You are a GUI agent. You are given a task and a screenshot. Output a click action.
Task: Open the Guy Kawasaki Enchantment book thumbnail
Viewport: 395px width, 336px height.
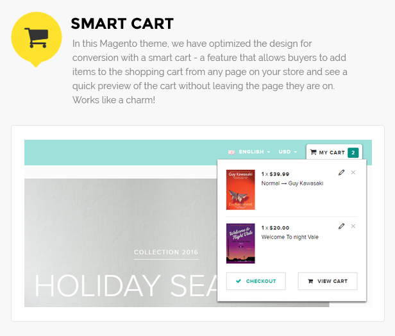pyautogui.click(x=240, y=190)
